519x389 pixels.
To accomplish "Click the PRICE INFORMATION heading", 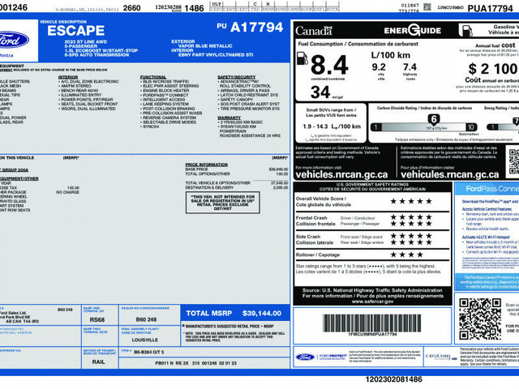I will tap(206, 165).
